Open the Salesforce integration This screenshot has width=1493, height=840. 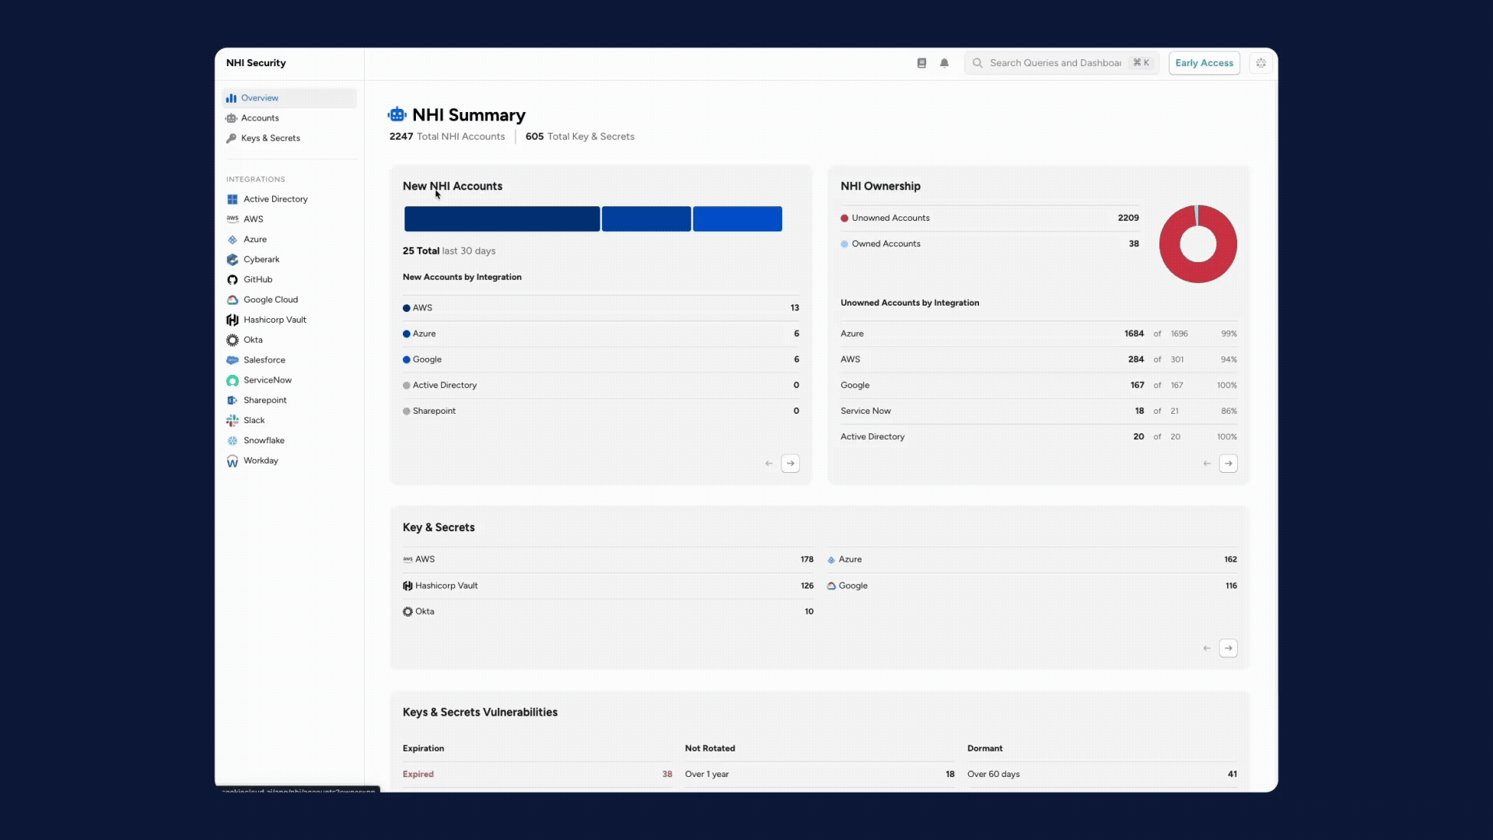(264, 360)
